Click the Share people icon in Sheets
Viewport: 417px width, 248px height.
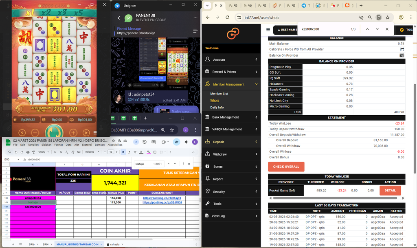pos(177,142)
